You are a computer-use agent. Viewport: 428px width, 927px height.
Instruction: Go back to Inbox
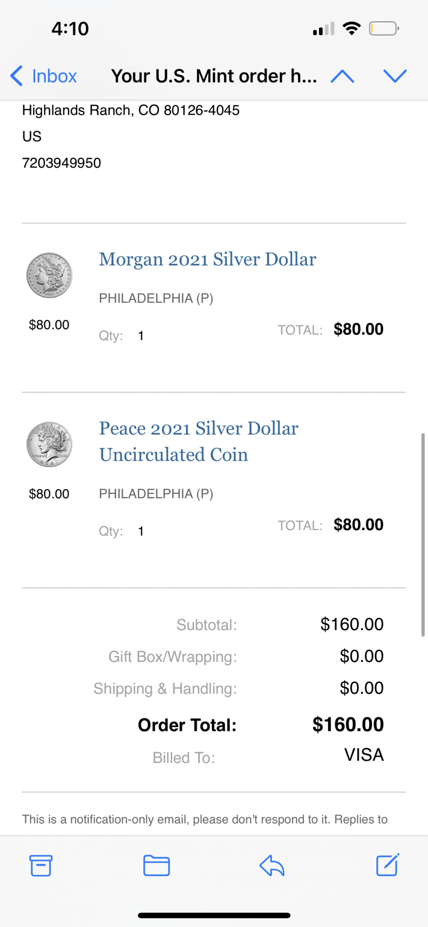point(43,76)
